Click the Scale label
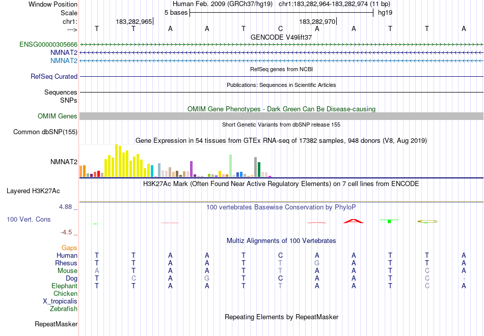The width and height of the screenshot is (484, 336). (69, 13)
